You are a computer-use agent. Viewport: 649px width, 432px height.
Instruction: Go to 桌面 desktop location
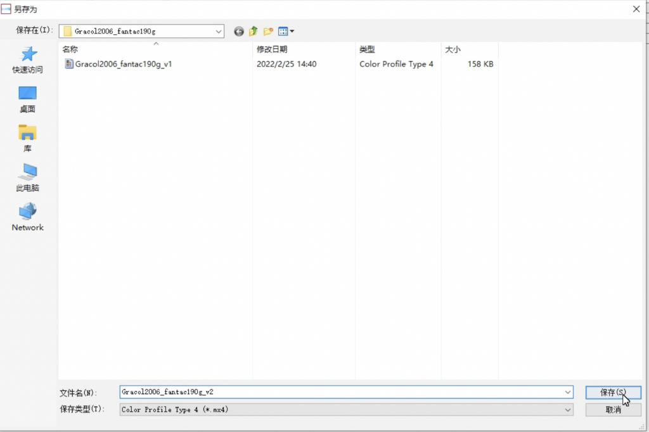[28, 99]
